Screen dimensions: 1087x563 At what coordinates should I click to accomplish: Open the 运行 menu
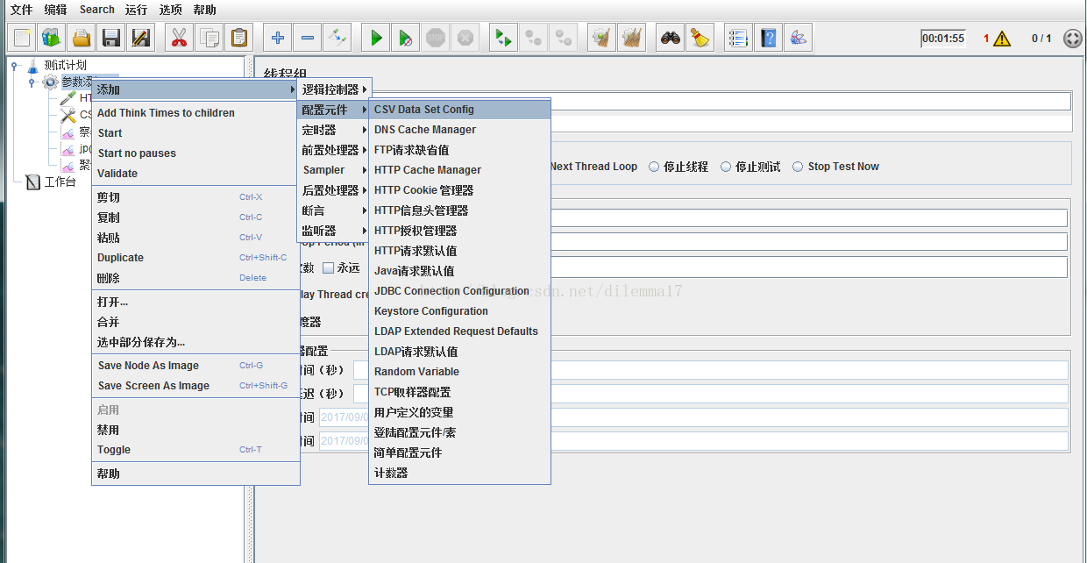(136, 10)
